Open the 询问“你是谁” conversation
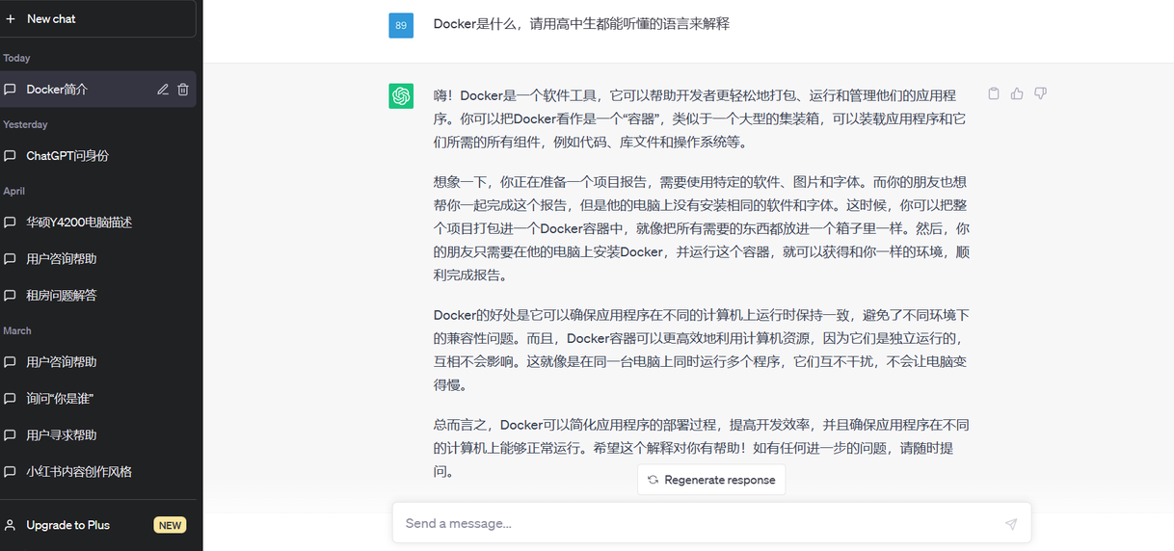 (x=98, y=399)
